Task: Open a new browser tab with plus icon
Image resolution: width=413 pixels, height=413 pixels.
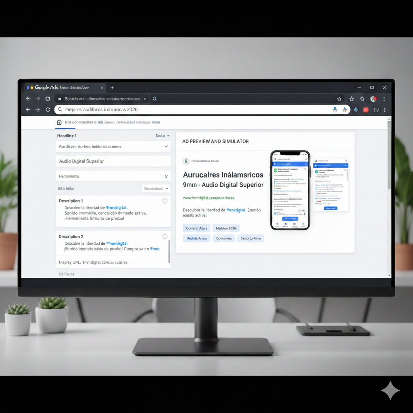Action: click(x=112, y=88)
